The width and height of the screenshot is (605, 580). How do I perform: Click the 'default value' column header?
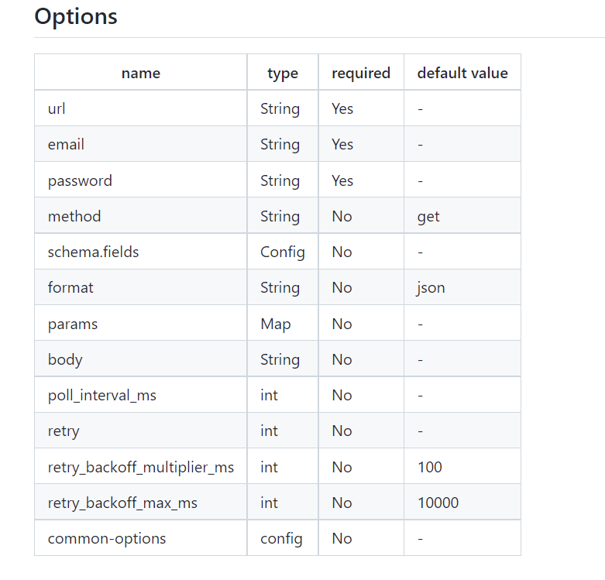(462, 73)
